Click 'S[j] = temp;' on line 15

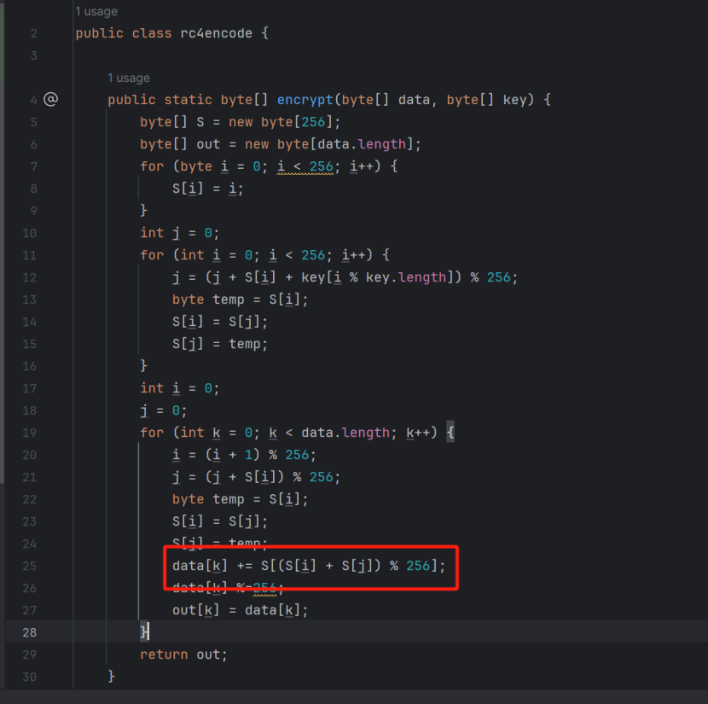pyautogui.click(x=220, y=344)
